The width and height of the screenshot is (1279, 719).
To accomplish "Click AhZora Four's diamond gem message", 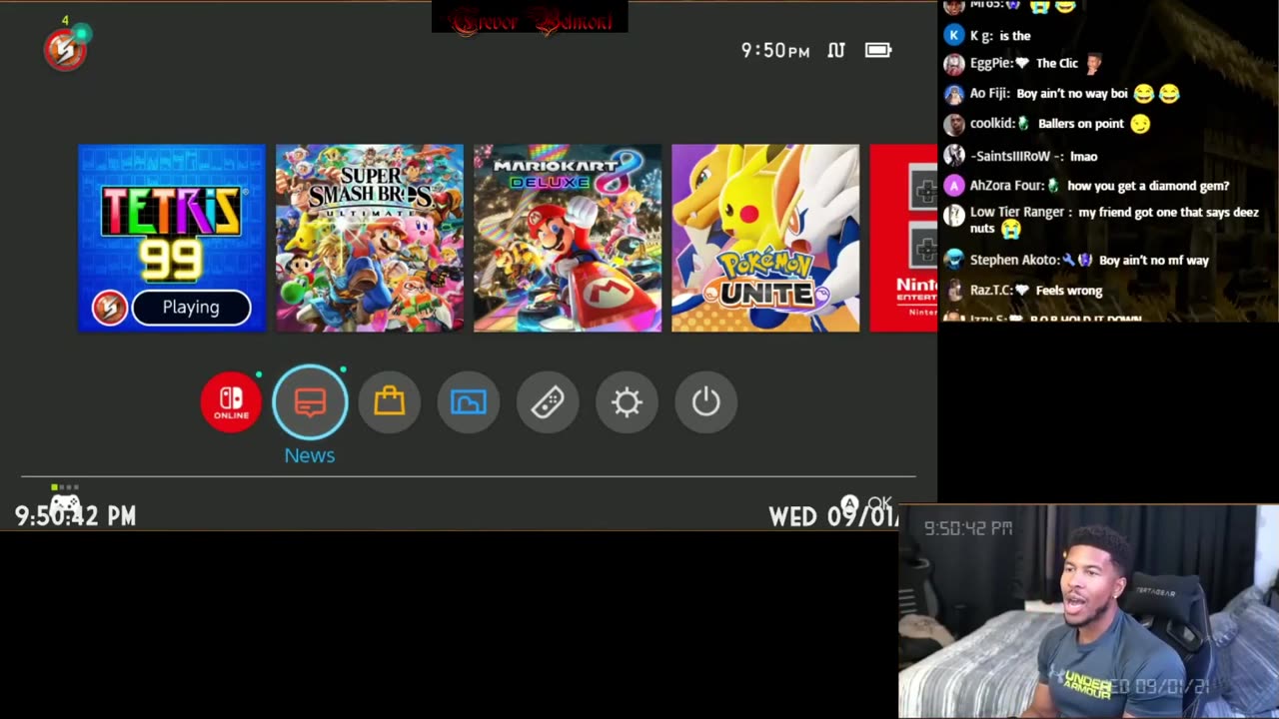I will pyautogui.click(x=1087, y=186).
